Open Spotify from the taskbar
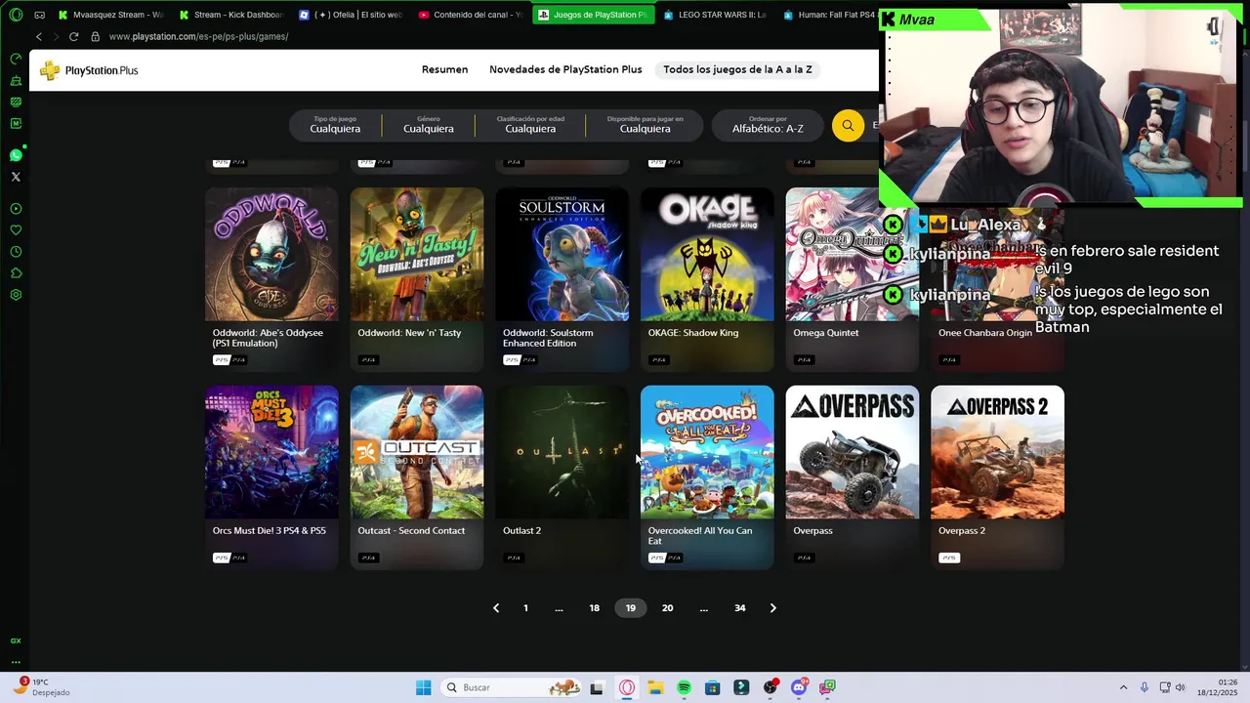Viewport: 1250px width, 703px height. click(x=684, y=687)
